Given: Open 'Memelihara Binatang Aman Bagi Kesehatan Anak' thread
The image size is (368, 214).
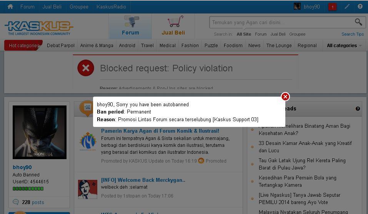Looking at the screenshot, I should (x=305, y=130).
